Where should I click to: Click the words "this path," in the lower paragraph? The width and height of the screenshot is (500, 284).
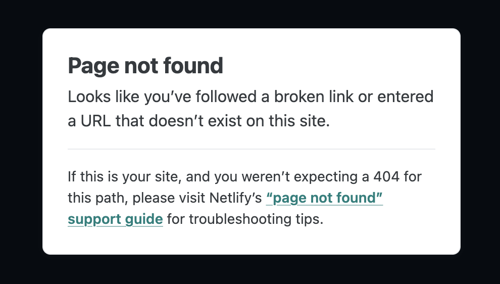click(x=98, y=198)
